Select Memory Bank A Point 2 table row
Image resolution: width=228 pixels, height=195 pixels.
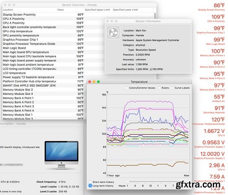[45, 102]
